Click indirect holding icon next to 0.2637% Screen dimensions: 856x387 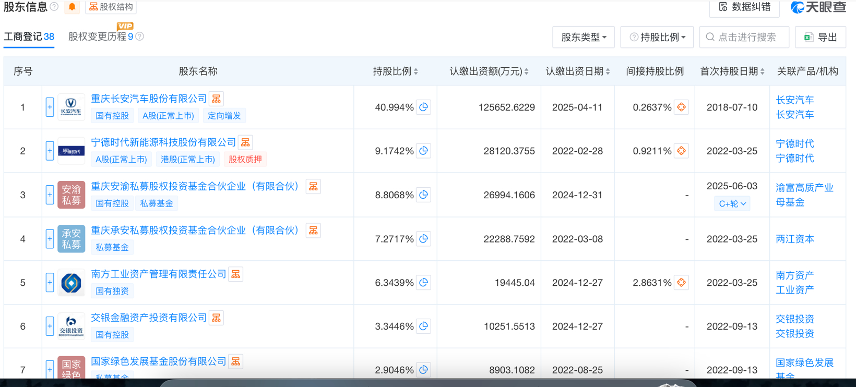pos(681,107)
